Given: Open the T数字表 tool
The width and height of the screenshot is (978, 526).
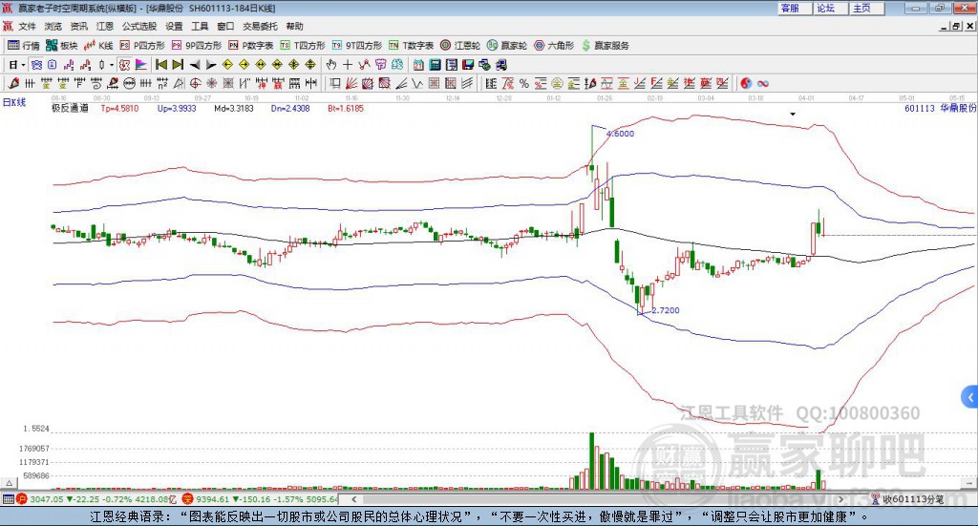Looking at the screenshot, I should click(411, 46).
